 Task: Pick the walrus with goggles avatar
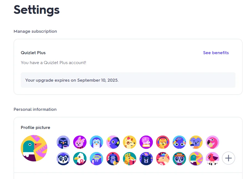[96, 159]
